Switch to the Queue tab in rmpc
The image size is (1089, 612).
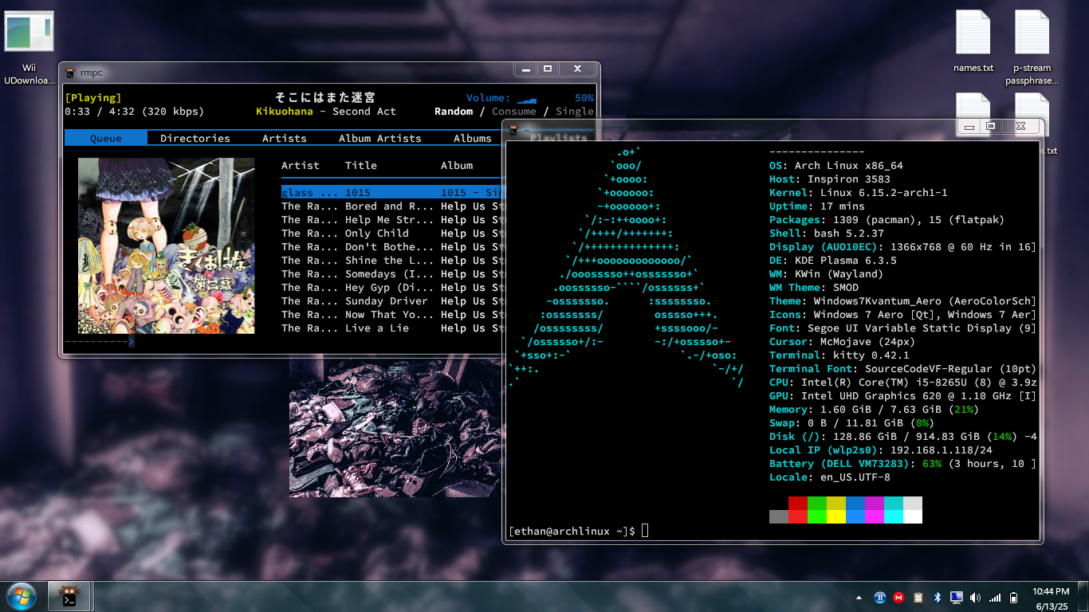[106, 138]
